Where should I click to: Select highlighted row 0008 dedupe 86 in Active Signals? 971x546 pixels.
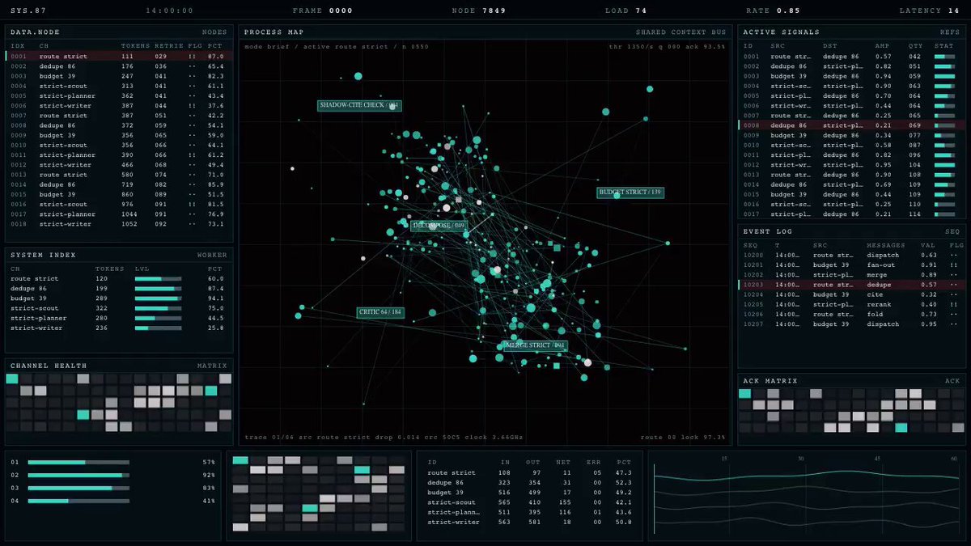click(x=851, y=125)
